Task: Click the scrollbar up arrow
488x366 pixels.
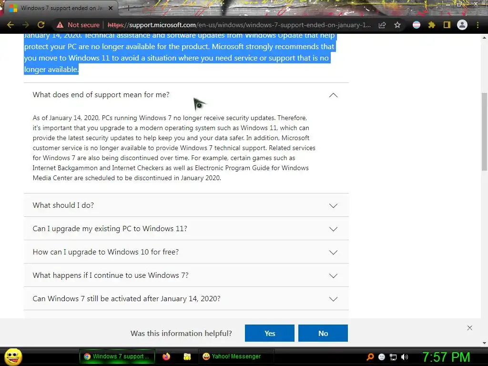Action: [x=484, y=38]
